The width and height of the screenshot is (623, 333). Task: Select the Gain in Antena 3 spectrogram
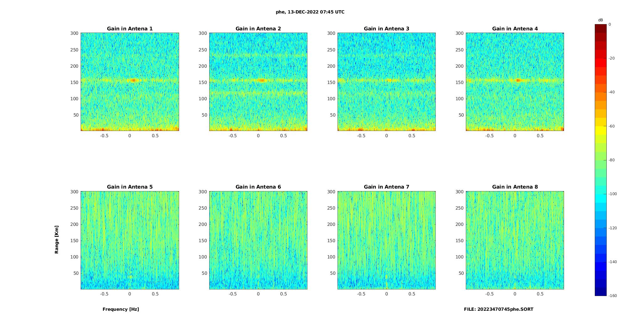click(x=386, y=82)
